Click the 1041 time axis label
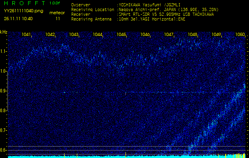This screenshot has width=249, height=158. tap(26, 34)
